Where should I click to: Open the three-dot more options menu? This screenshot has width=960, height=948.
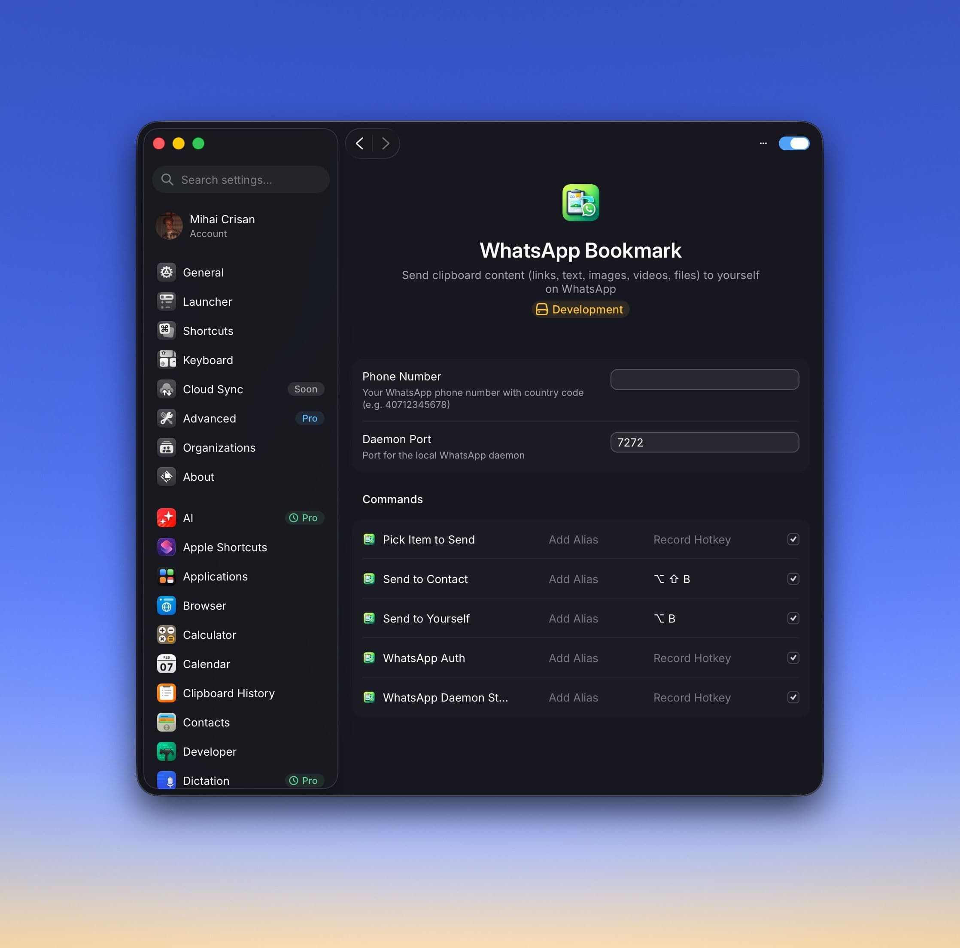pos(763,143)
